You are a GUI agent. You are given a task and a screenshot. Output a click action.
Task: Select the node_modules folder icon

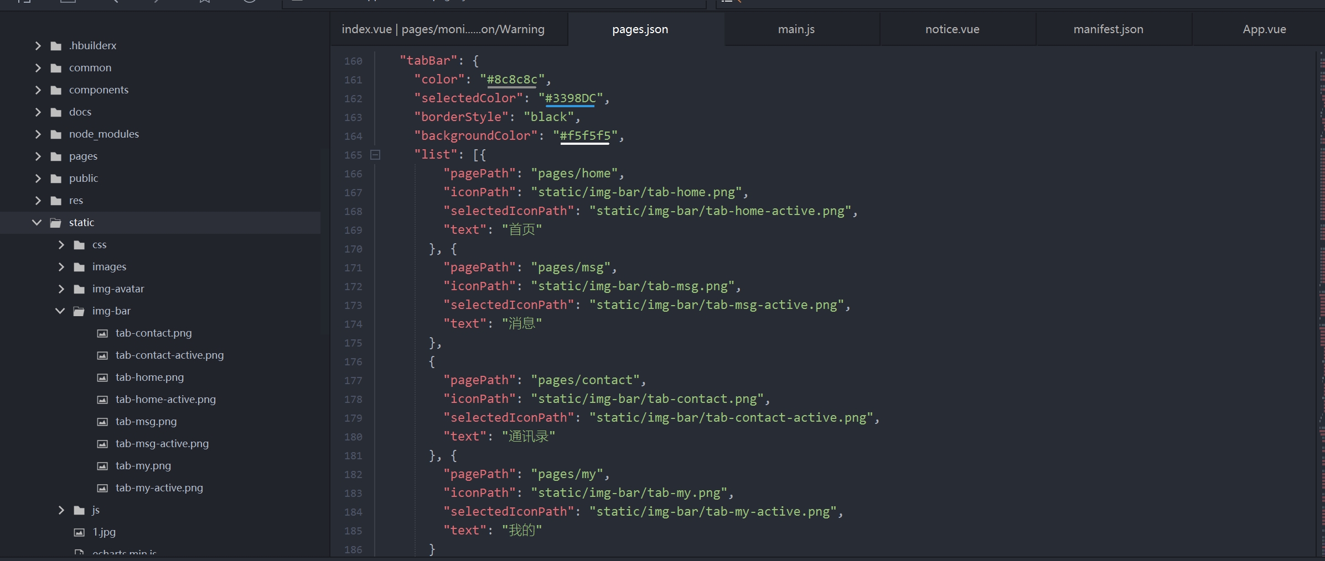tap(56, 134)
